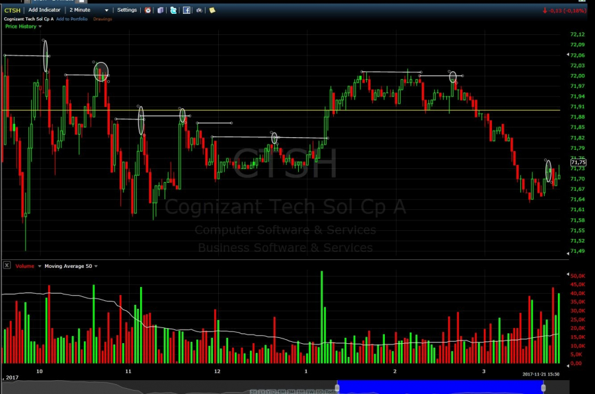Viewport: 595px width, 394px height.
Task: Click the left handle of blue range selector
Action: (x=337, y=387)
